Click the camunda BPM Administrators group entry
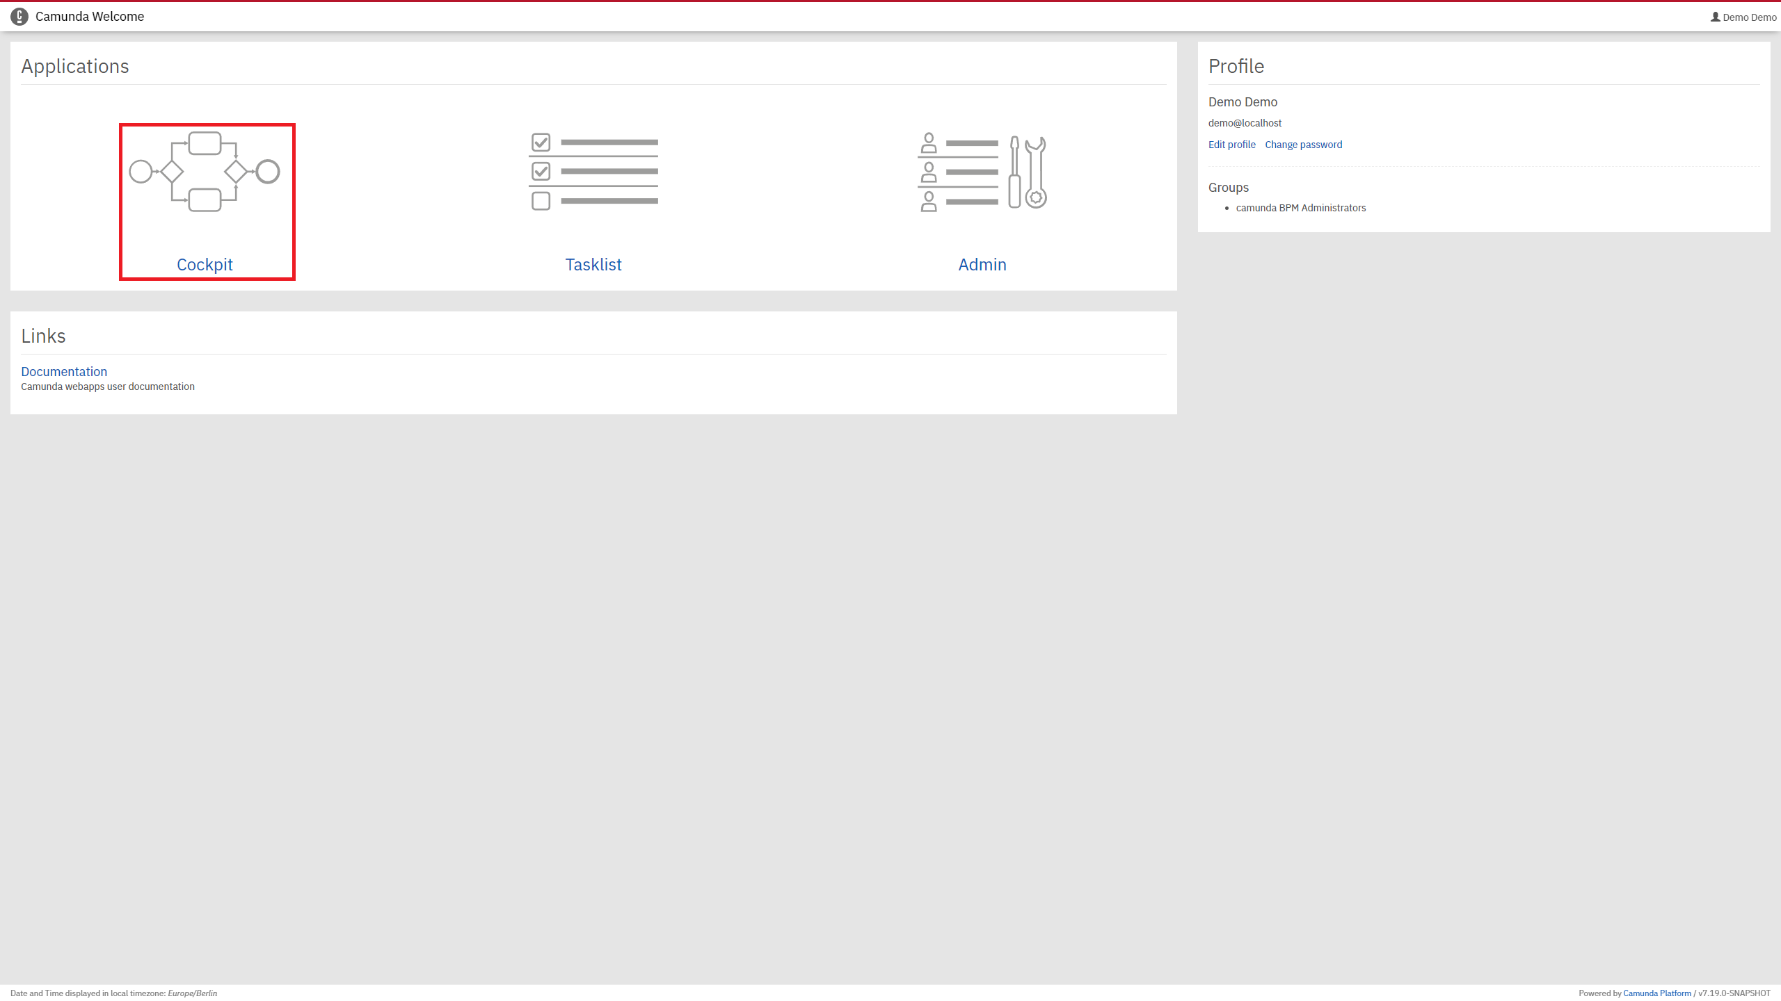Image resolution: width=1781 pixels, height=1001 pixels. 1301,208
